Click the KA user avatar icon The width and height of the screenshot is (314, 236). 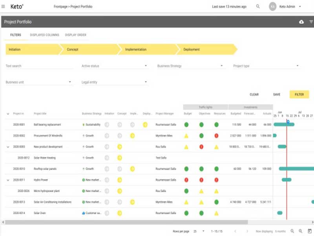pos(273,7)
